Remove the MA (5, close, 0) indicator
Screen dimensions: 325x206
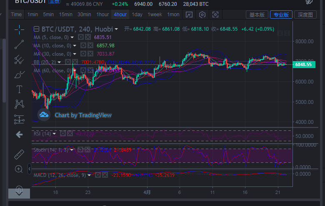[88, 37]
